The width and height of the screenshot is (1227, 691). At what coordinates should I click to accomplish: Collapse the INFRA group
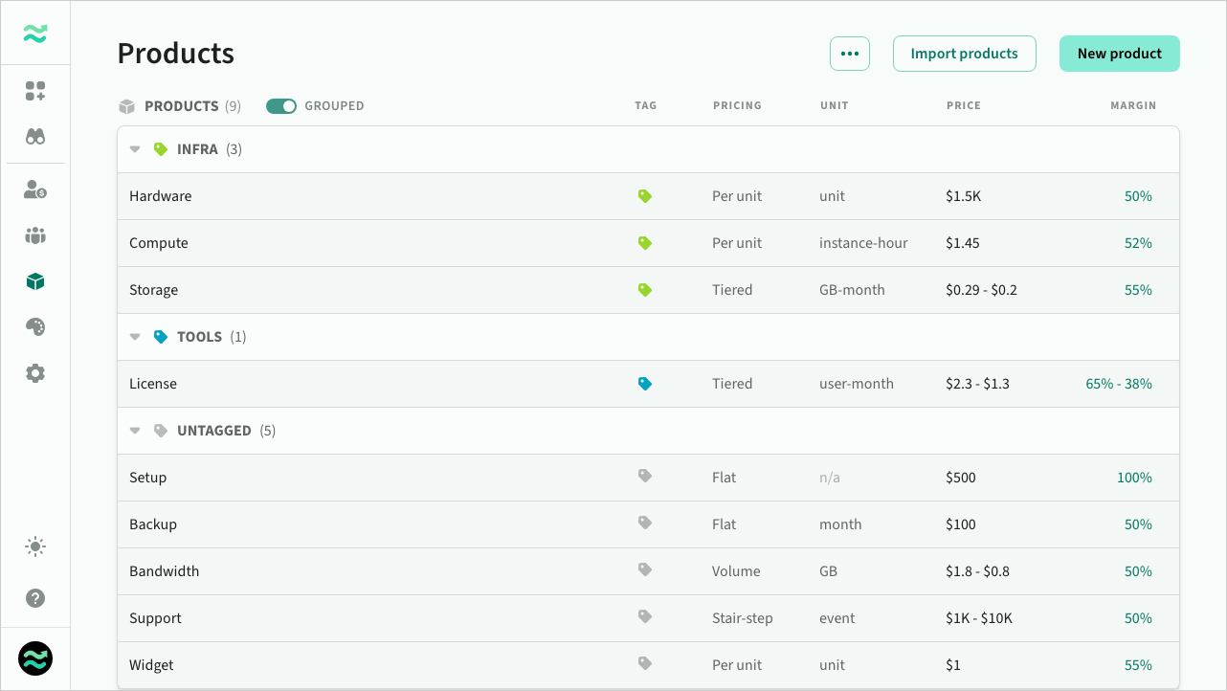(135, 149)
